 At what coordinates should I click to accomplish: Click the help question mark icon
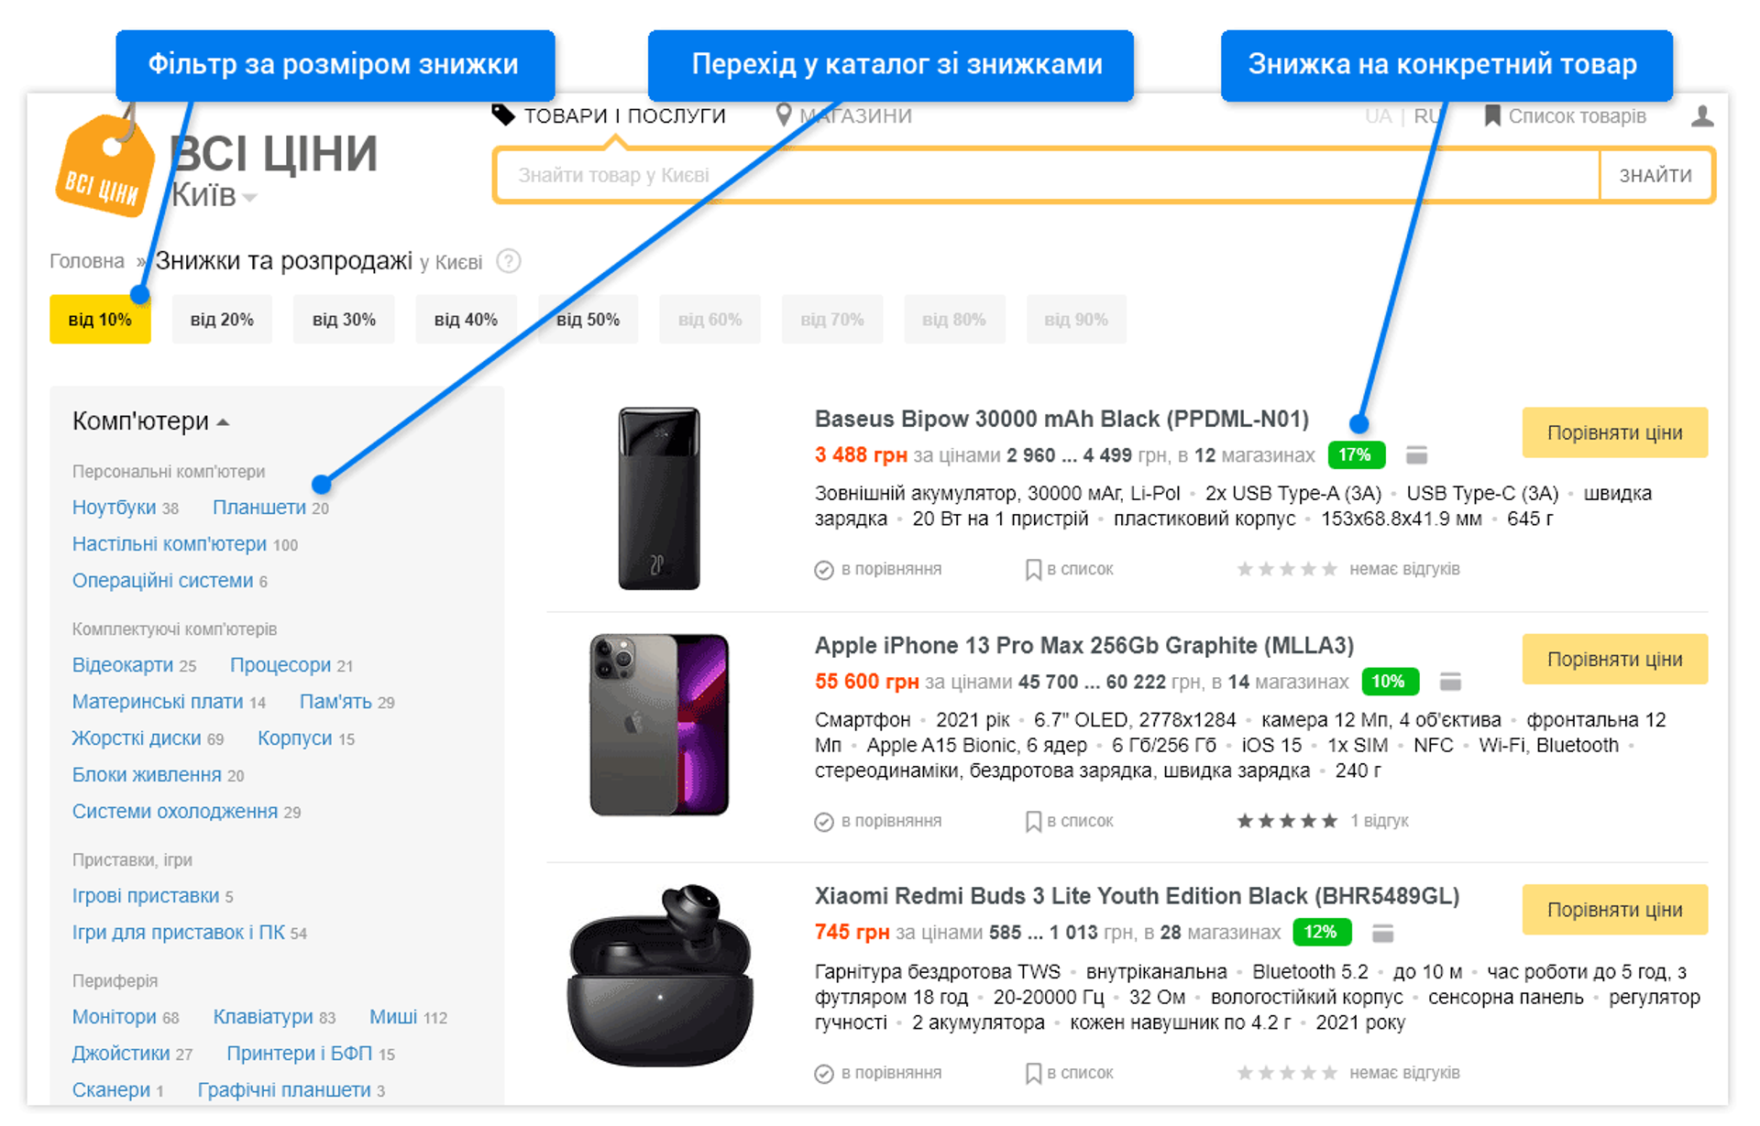pyautogui.click(x=509, y=262)
